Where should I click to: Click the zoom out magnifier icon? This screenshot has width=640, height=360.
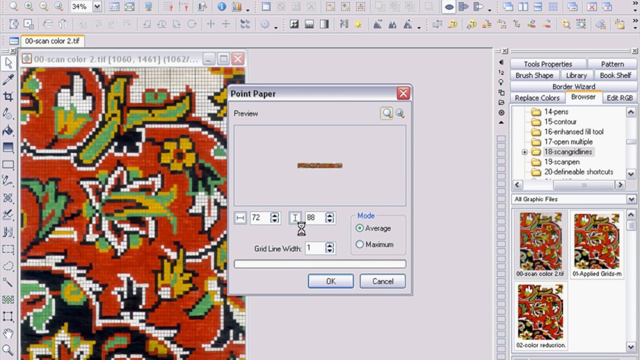click(44, 6)
